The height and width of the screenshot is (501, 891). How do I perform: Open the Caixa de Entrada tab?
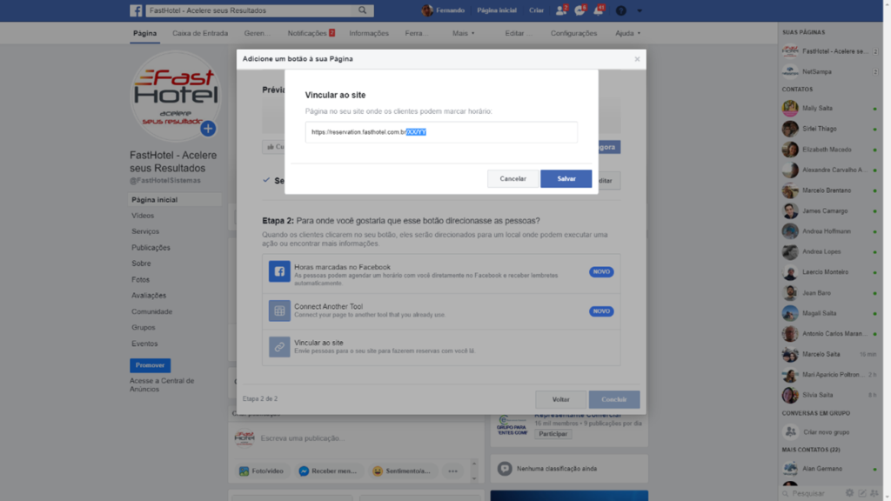[x=200, y=33]
